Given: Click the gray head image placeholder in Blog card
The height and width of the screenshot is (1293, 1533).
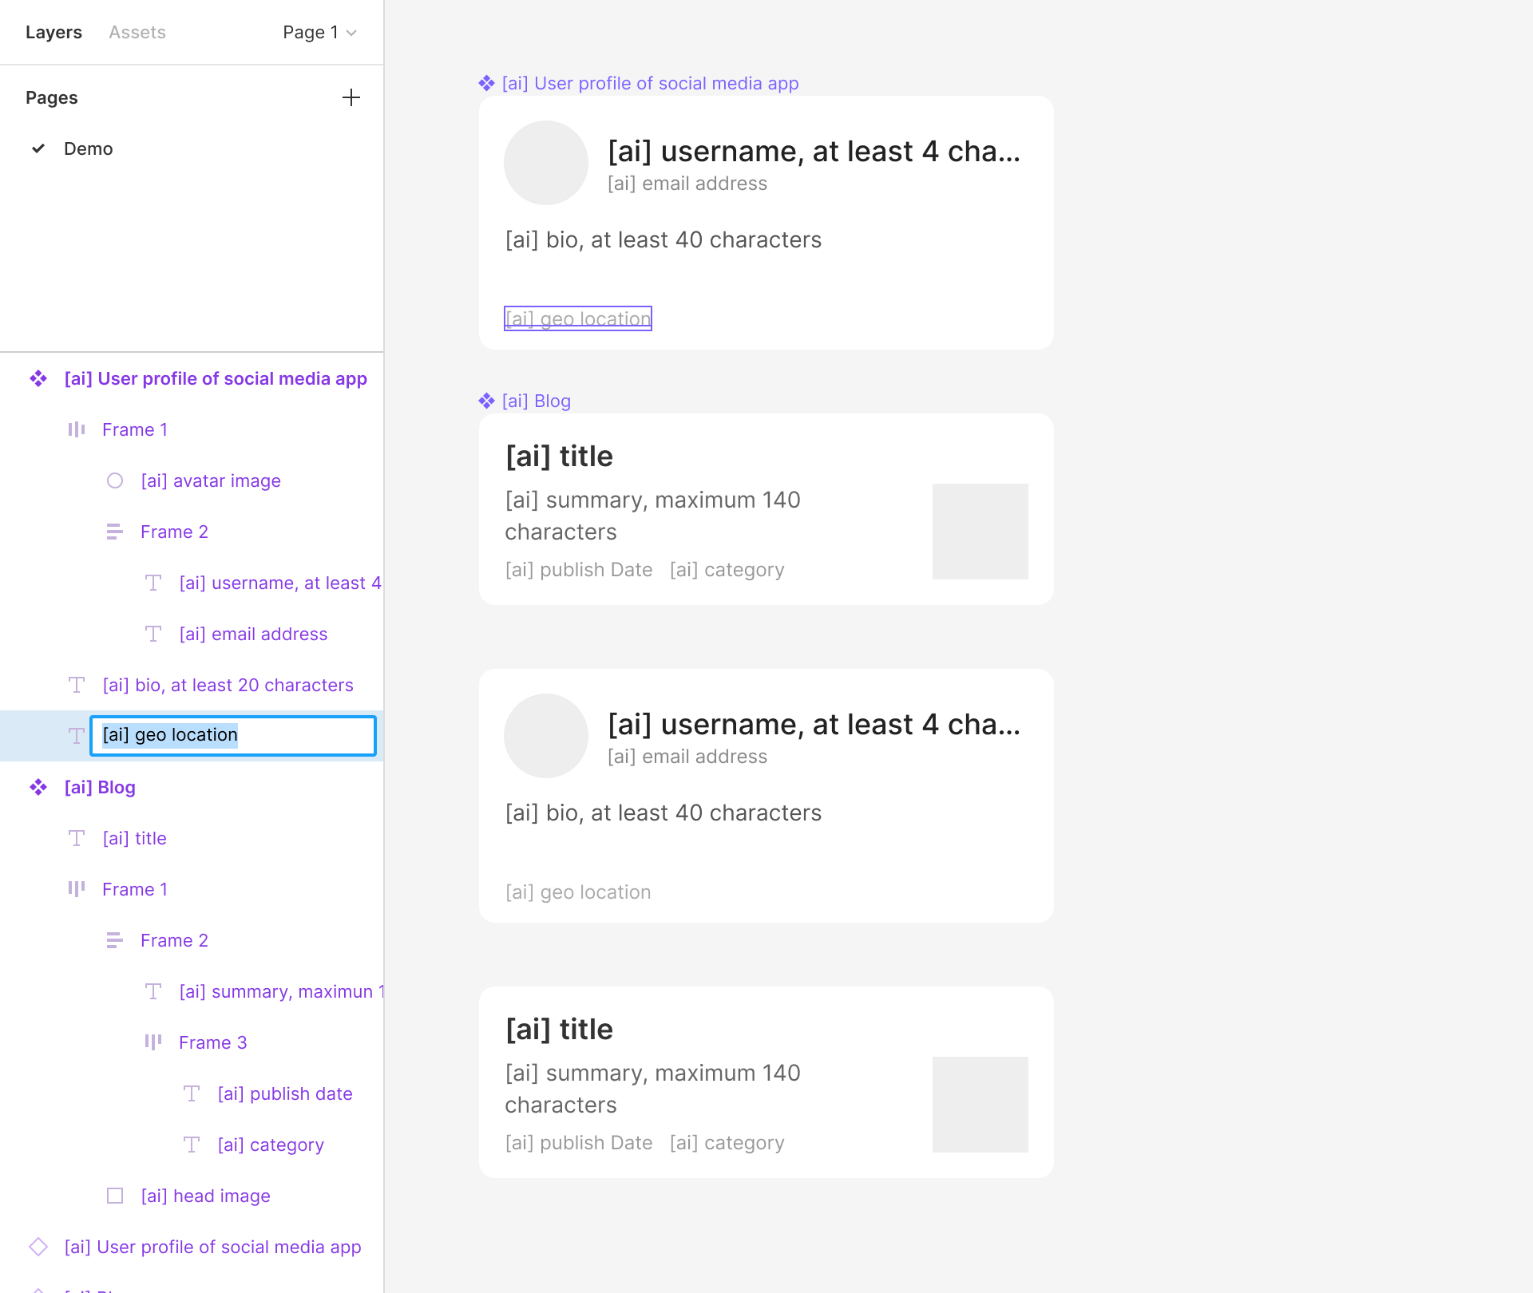Looking at the screenshot, I should tap(980, 532).
